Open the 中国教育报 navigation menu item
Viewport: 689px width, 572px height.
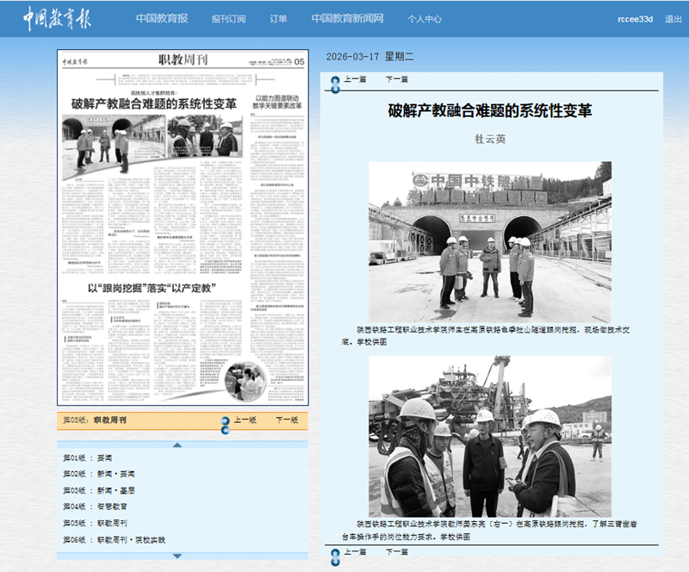(x=162, y=18)
